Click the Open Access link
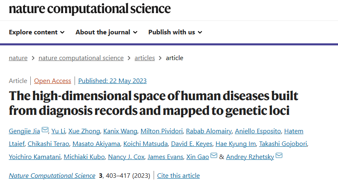338x186 pixels. pos(52,81)
